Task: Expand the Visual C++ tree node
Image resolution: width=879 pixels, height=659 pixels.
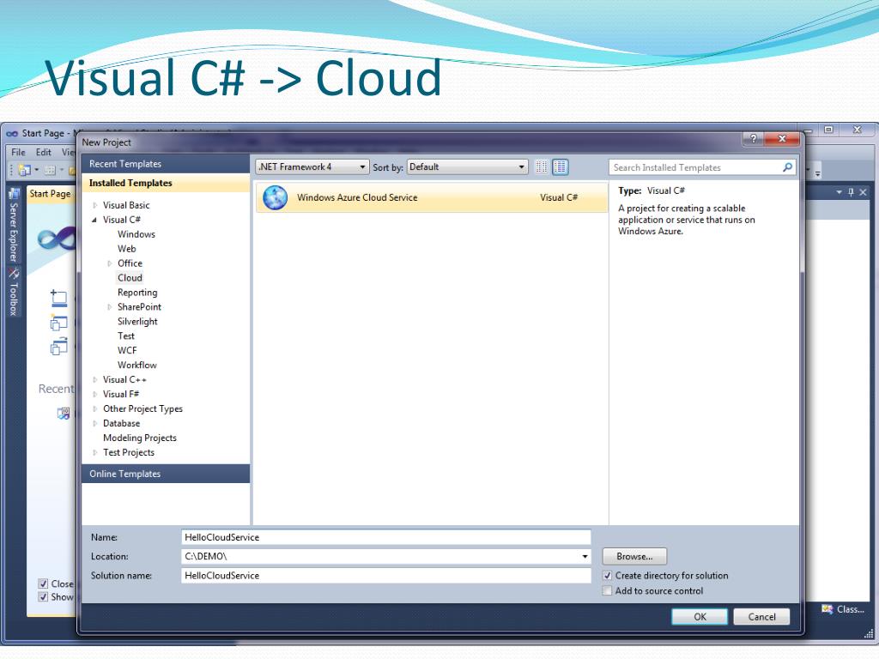Action: 94,380
